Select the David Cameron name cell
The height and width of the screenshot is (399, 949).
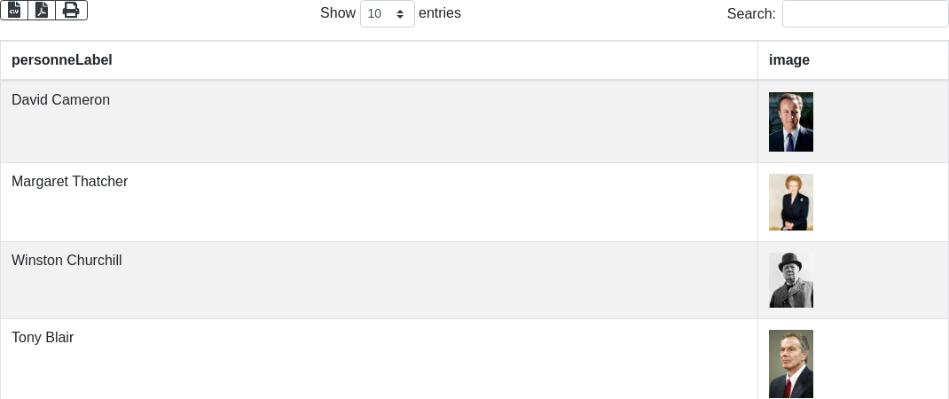(60, 100)
